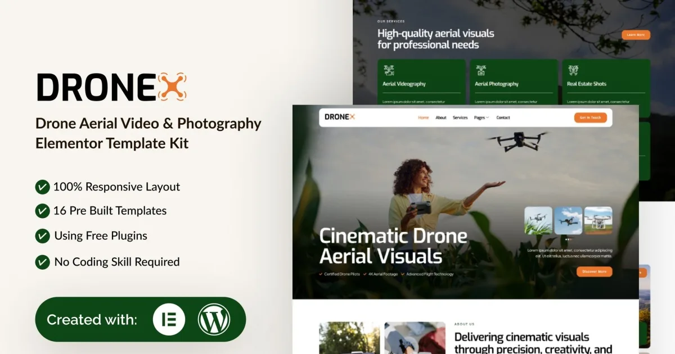675x354 pixels.
Task: Click the Aerial Videography drone icon
Action: [389, 70]
